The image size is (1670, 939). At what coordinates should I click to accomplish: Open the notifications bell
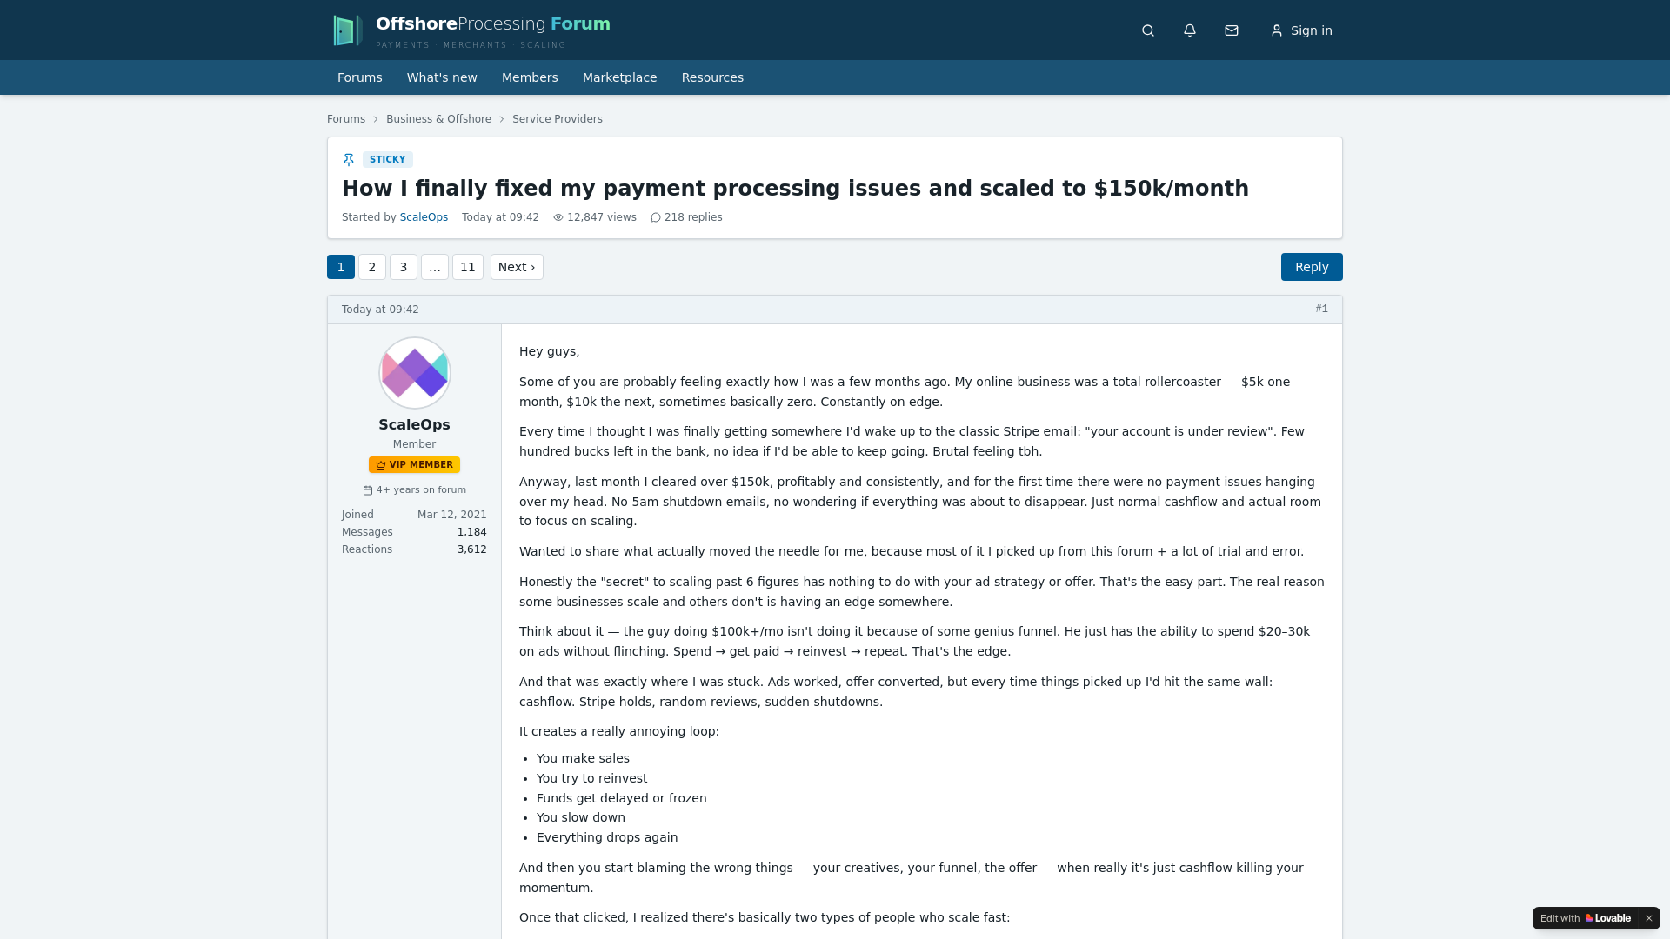(x=1190, y=30)
